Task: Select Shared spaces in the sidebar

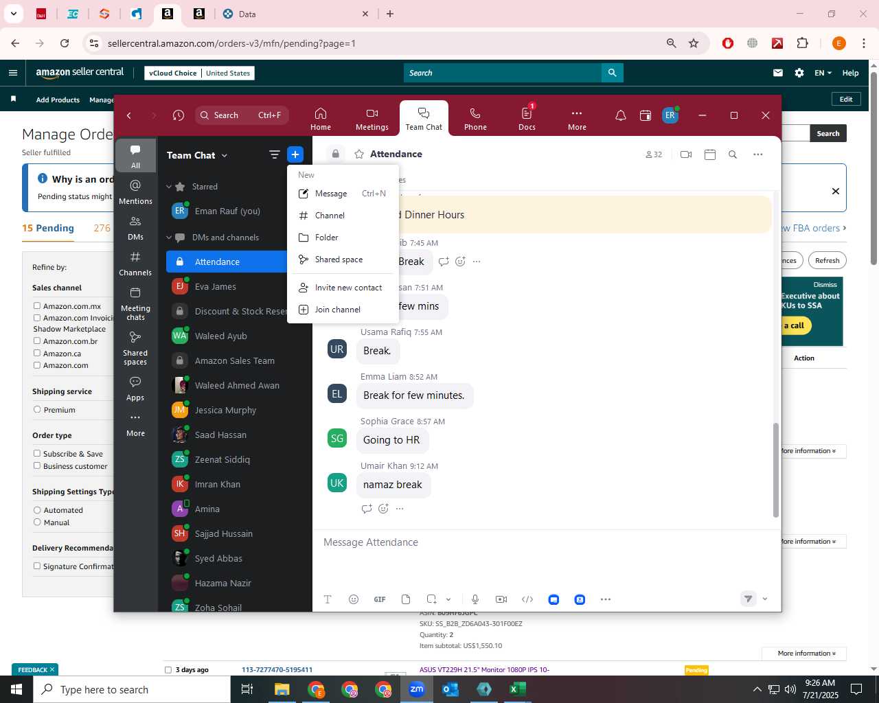Action: [135, 348]
